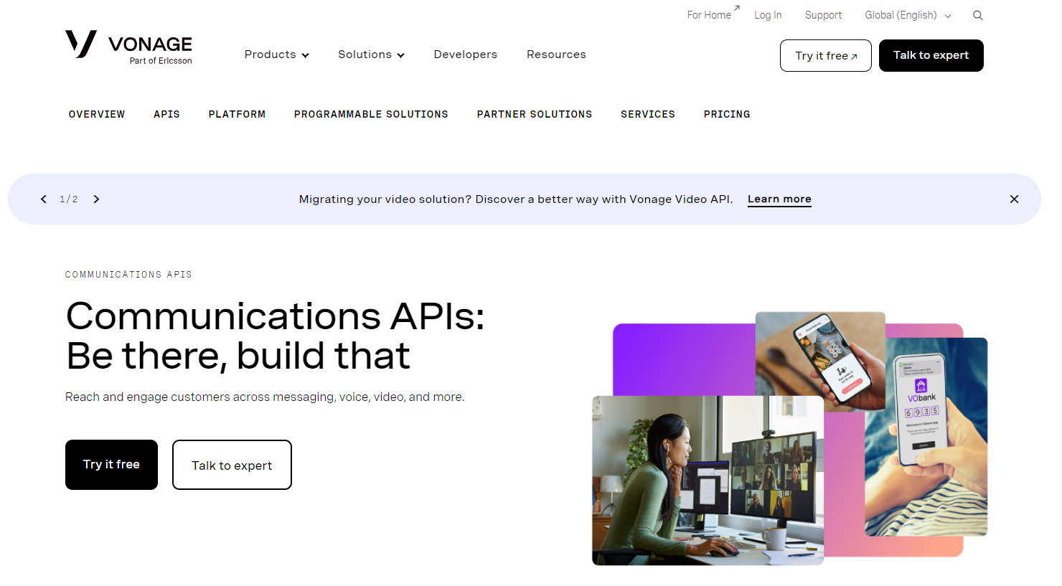
Task: Click the video call woman image
Action: (707, 481)
